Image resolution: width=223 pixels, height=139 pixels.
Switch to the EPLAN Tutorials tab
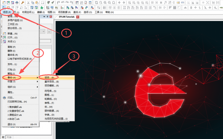pos(67,17)
